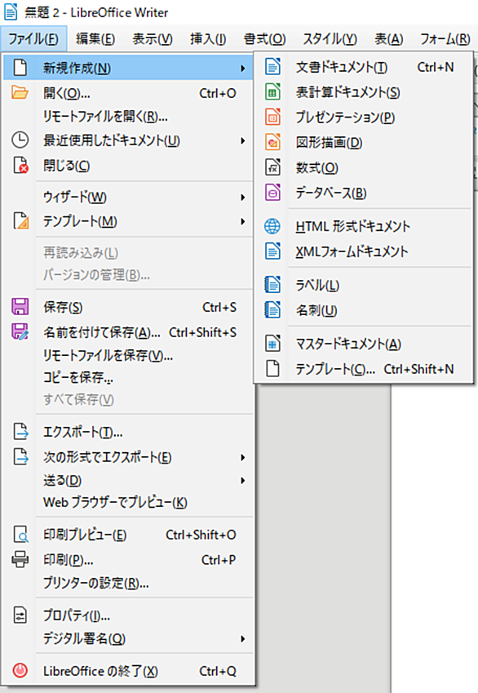Click the business card icon beside 名刺(U)
Image resolution: width=478 pixels, height=693 pixels.
272,310
